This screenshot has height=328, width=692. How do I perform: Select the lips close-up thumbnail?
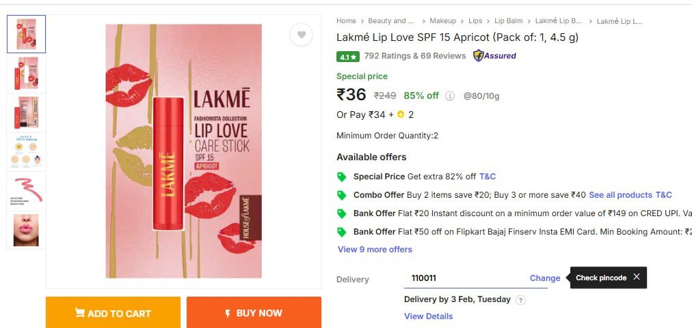pyautogui.click(x=27, y=230)
